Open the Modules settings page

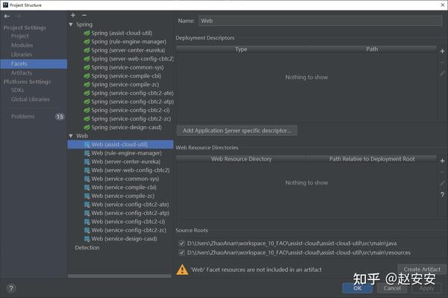click(x=22, y=45)
